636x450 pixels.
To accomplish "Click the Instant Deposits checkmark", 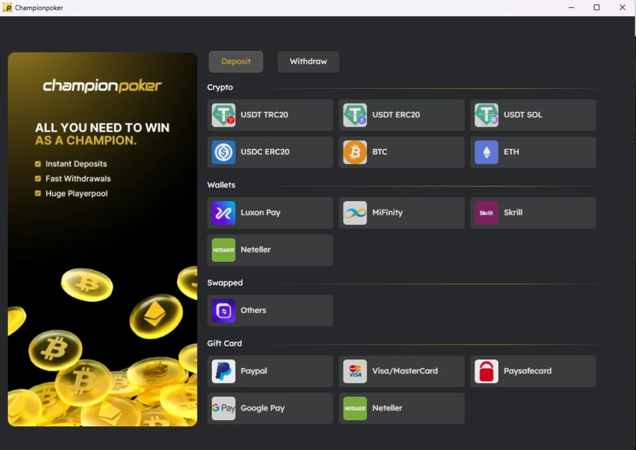I will [38, 164].
